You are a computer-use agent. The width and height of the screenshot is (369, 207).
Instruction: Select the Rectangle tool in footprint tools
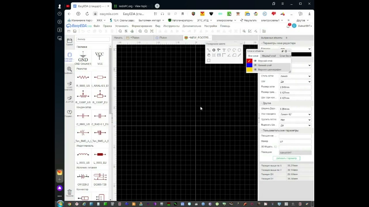208,60
